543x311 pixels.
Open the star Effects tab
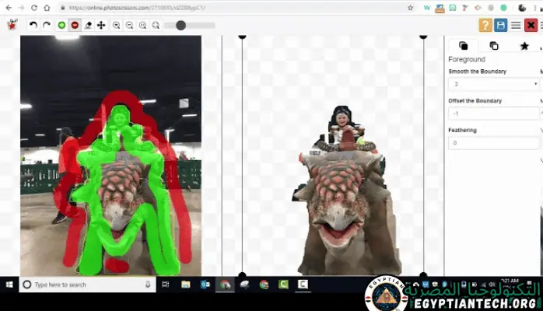click(x=524, y=46)
